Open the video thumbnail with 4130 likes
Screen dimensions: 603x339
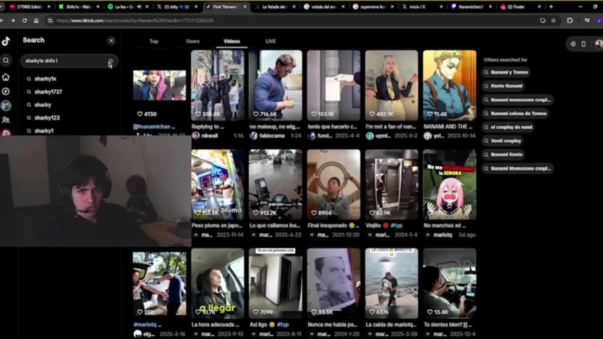pos(159,85)
